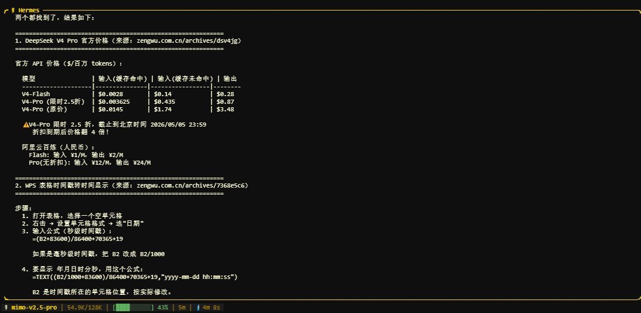Click the V4-Pro original price $3.48 output
641x313 pixels.
225,109
